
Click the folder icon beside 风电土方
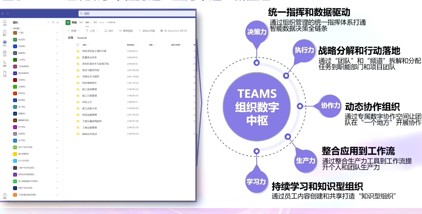click(x=78, y=102)
